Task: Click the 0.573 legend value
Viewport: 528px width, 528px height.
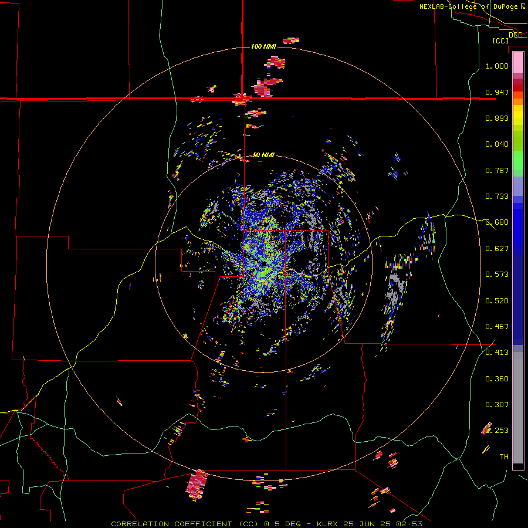Action: pyautogui.click(x=497, y=275)
